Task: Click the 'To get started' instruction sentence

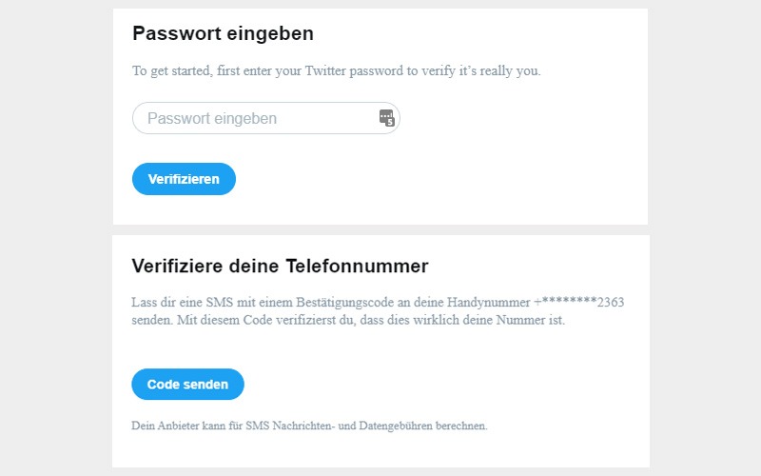Action: click(337, 70)
